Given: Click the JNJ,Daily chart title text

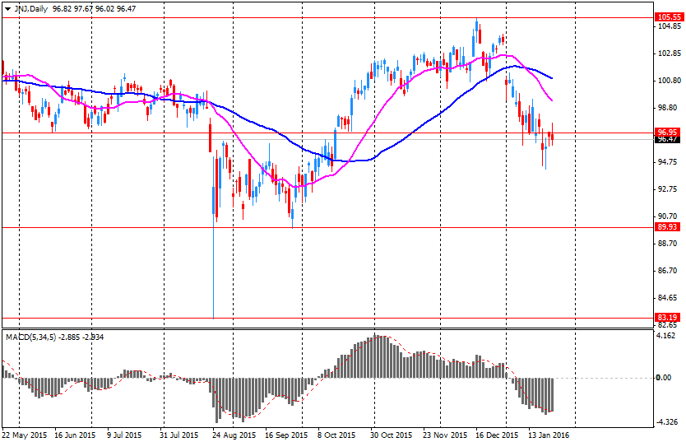Looking at the screenshot, I should click(x=30, y=9).
